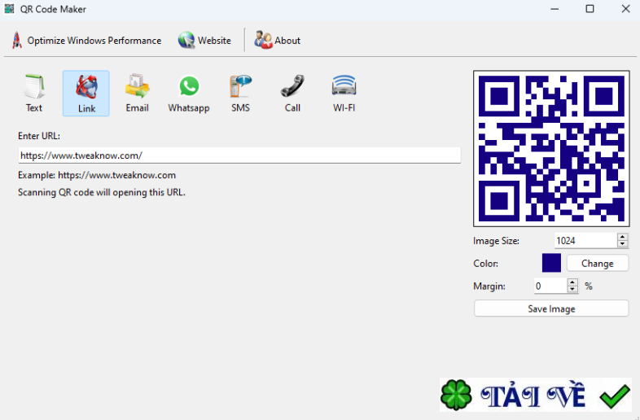Pick the Call phone icon

pos(292,93)
